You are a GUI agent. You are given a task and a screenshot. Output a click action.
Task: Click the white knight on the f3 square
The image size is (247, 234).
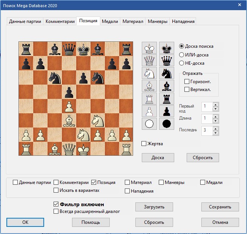97,121
